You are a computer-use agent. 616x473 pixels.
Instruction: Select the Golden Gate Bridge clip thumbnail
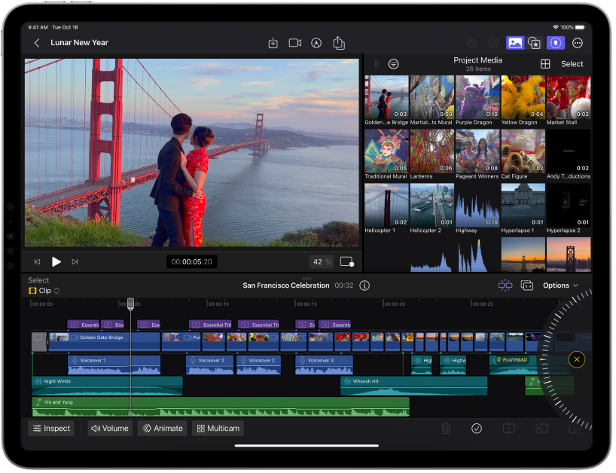click(386, 97)
